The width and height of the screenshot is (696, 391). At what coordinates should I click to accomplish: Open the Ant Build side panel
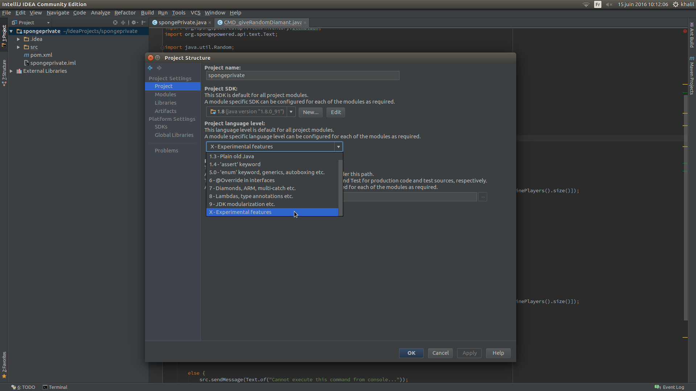(x=692, y=35)
